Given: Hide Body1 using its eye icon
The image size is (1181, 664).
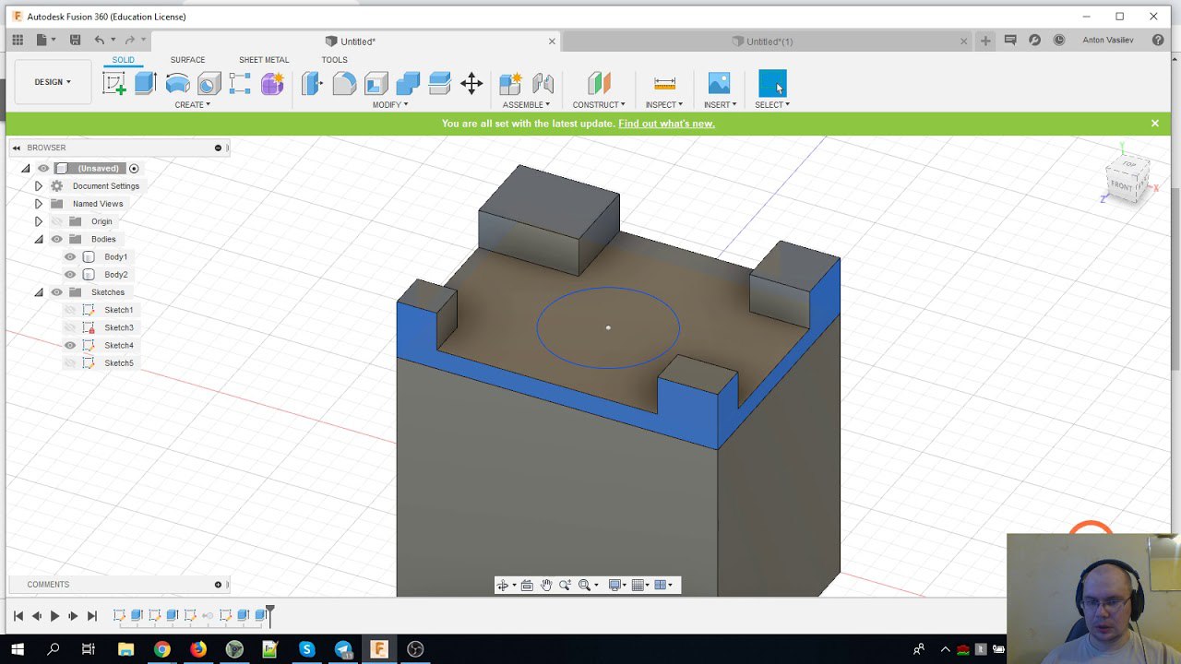Looking at the screenshot, I should [70, 256].
